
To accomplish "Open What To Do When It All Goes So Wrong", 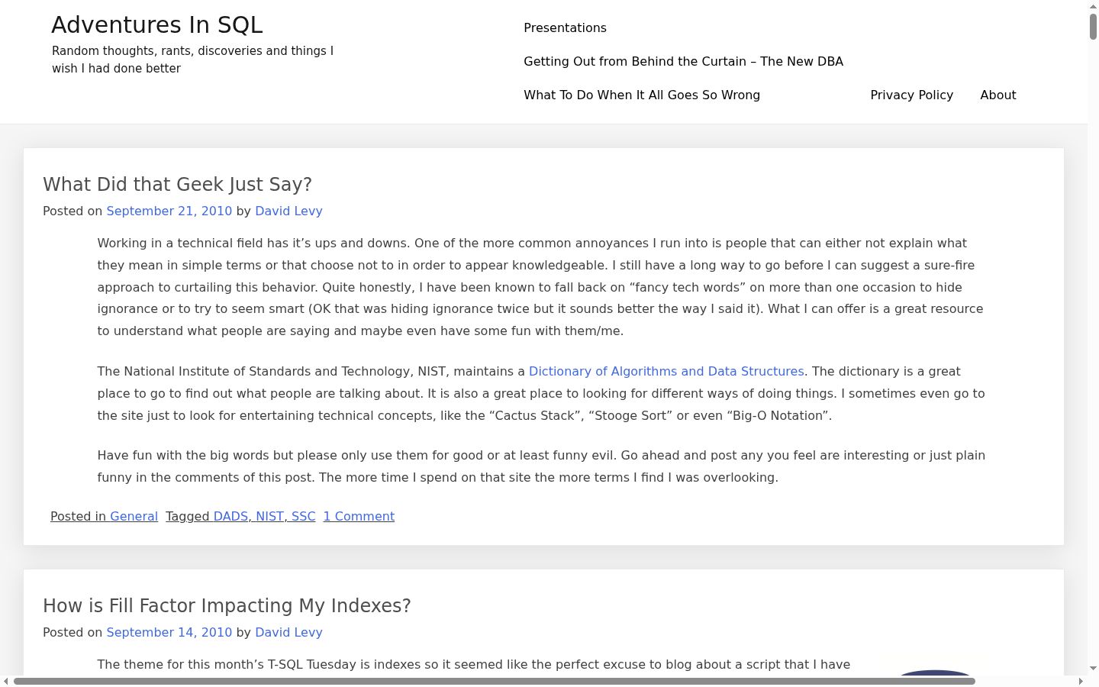I will (642, 95).
